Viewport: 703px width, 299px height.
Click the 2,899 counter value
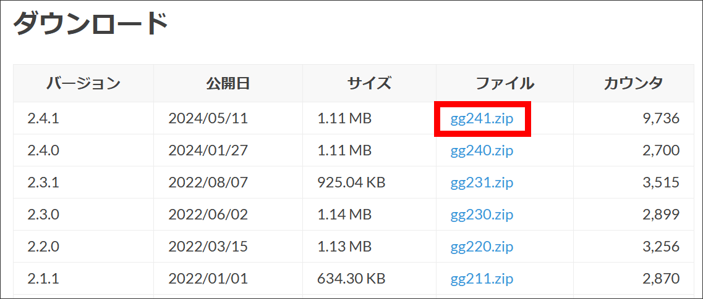click(661, 215)
